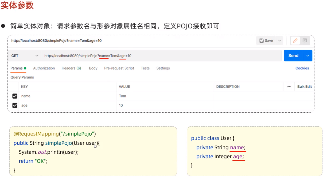
Task: Switch to the Params tab
Action: click(18, 68)
